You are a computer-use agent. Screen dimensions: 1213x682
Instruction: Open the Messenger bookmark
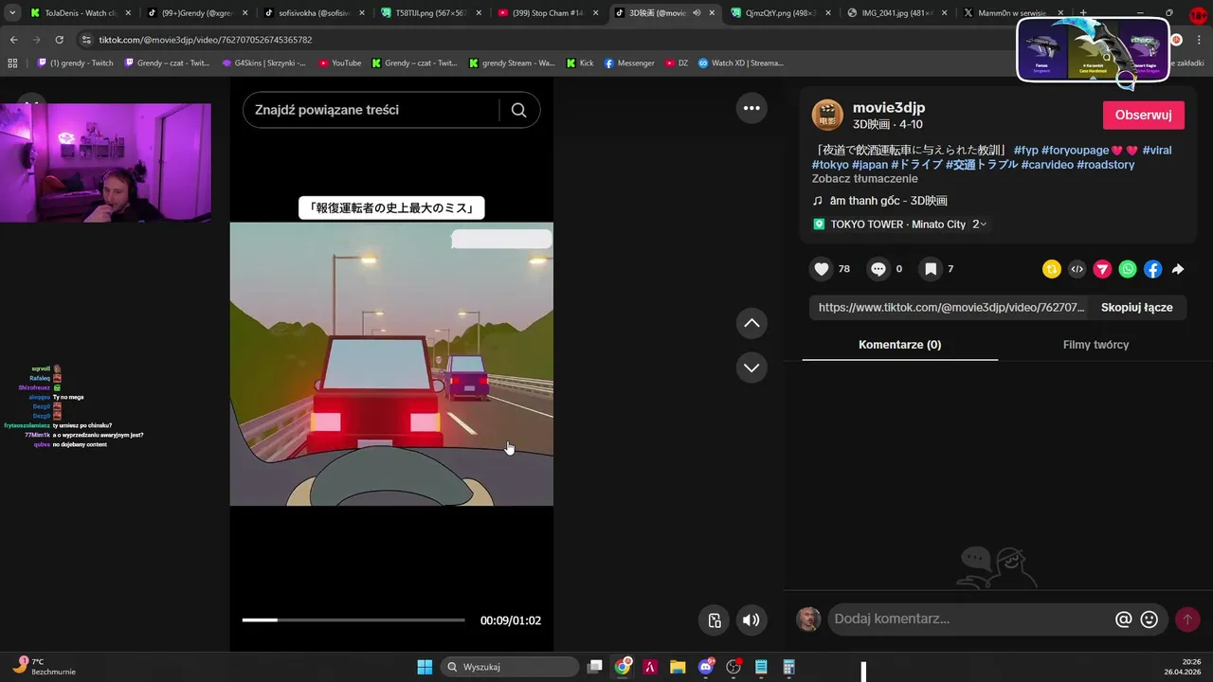[x=629, y=63]
